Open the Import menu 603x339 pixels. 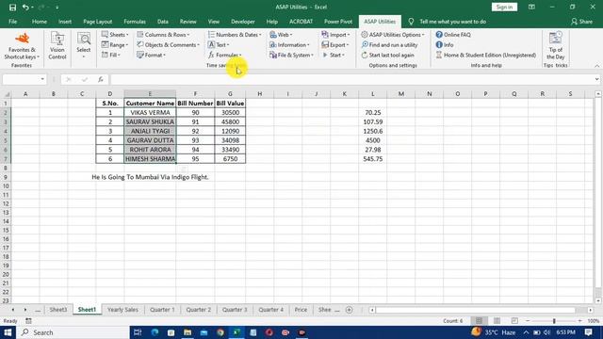(x=335, y=35)
